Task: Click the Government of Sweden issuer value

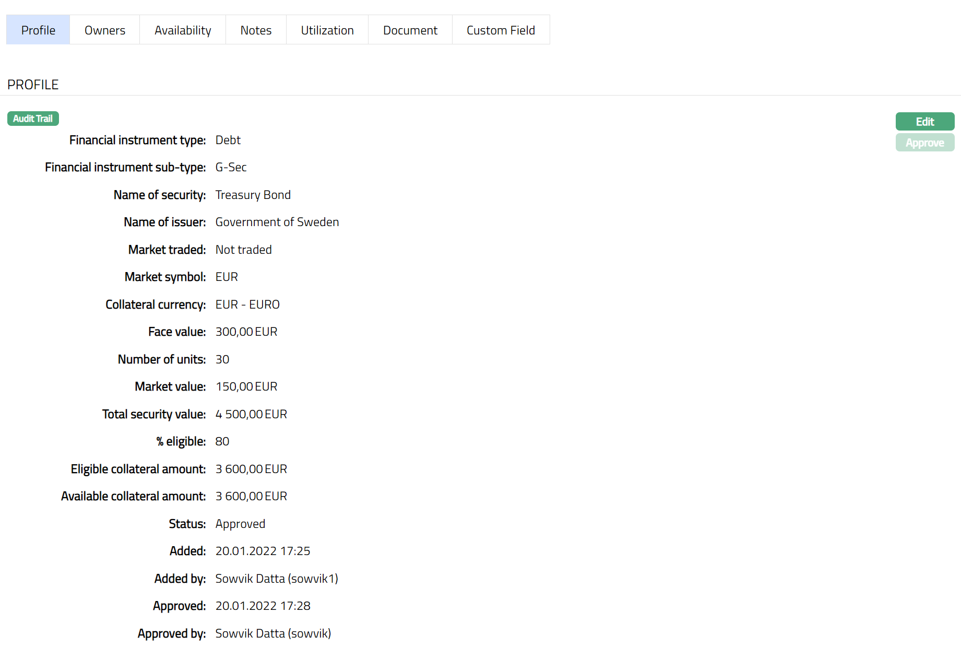Action: click(x=277, y=222)
